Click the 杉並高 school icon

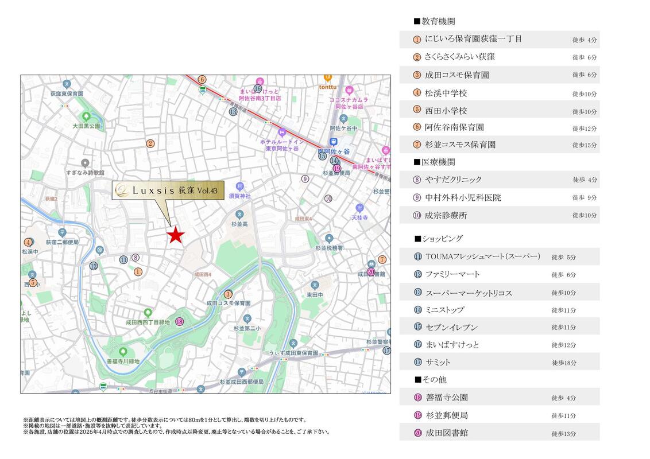(x=239, y=214)
